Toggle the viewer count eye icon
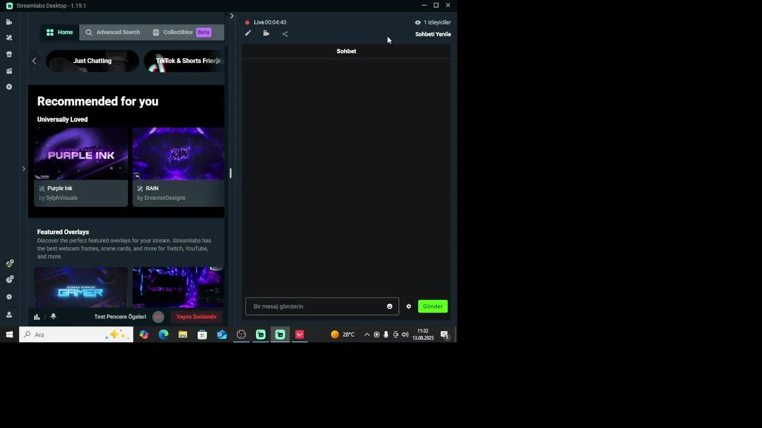762x428 pixels. [418, 23]
